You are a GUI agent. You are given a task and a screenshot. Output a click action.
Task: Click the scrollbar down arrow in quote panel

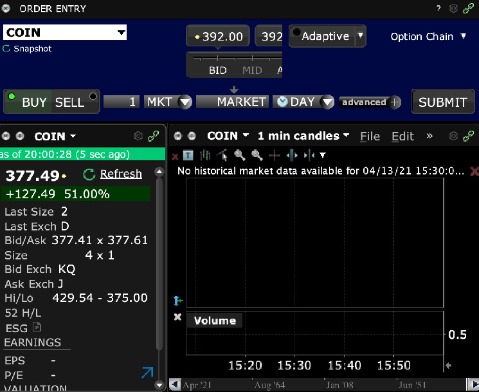[x=159, y=385]
